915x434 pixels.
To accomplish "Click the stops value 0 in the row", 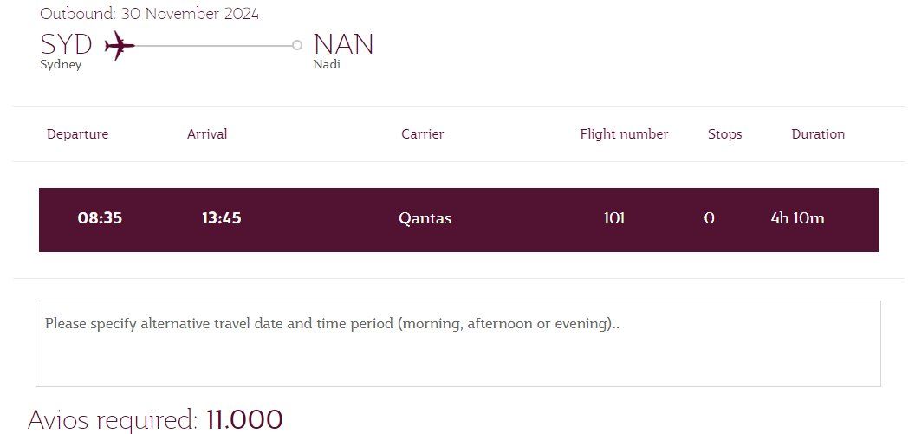I will [x=710, y=218].
